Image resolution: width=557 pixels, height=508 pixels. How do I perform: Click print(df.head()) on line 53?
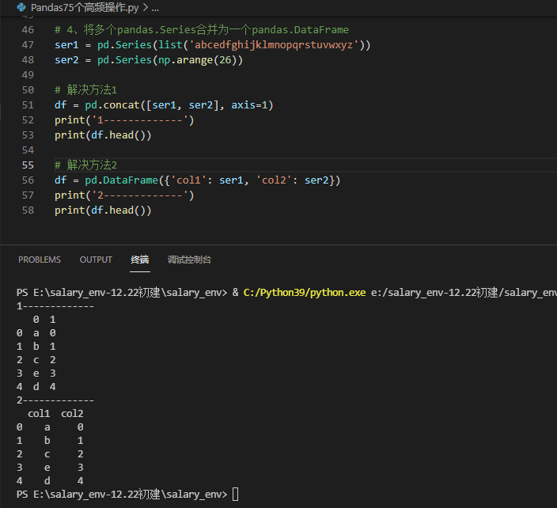click(103, 135)
